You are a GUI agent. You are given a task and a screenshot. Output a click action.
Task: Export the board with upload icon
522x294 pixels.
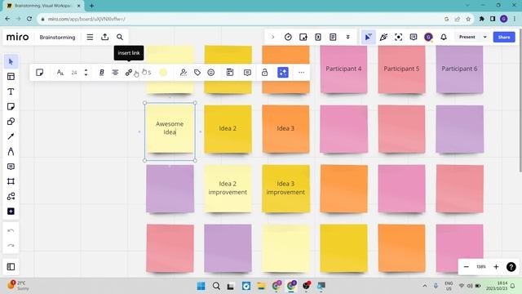[x=105, y=37]
